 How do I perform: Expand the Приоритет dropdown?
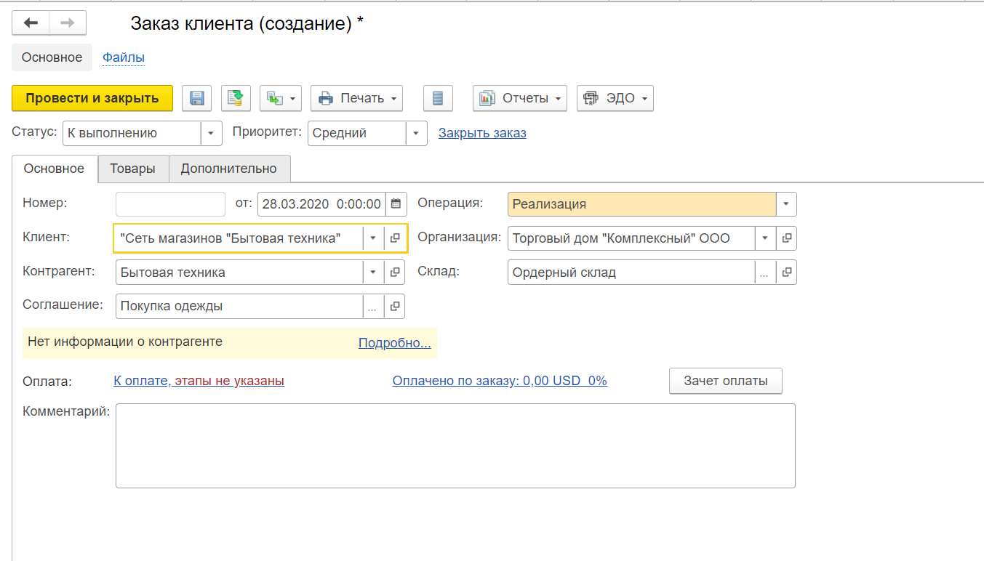pos(415,134)
